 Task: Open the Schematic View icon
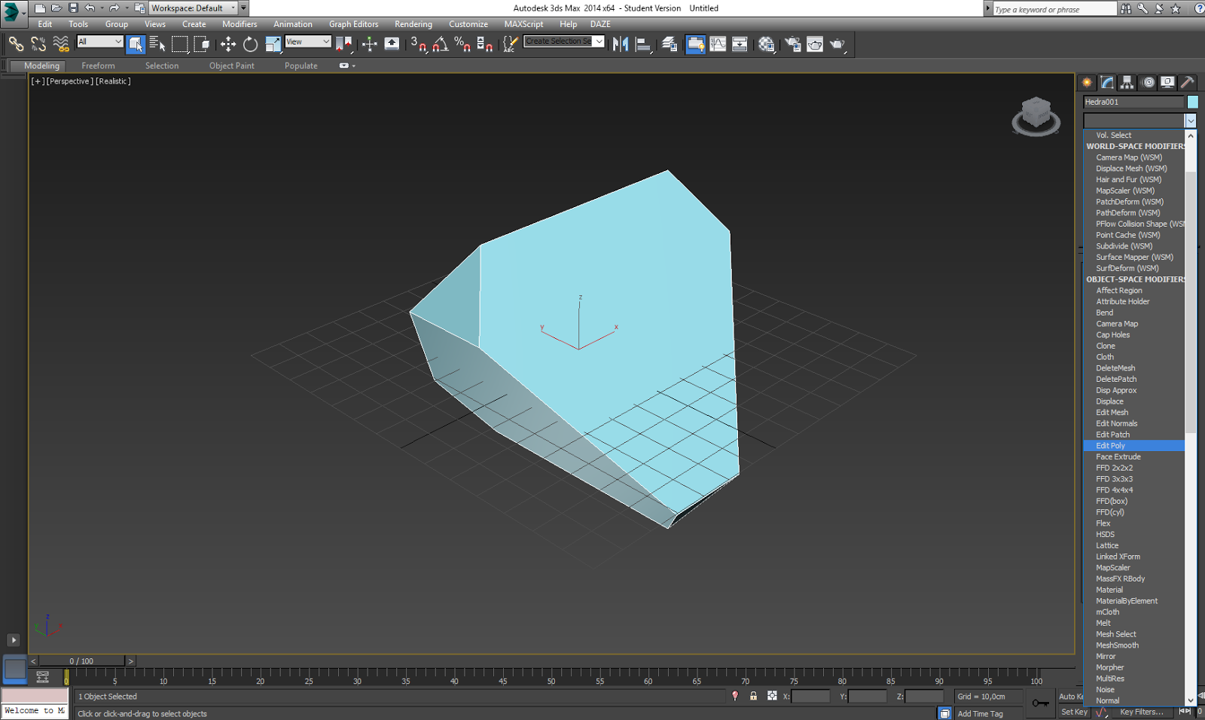pos(740,44)
